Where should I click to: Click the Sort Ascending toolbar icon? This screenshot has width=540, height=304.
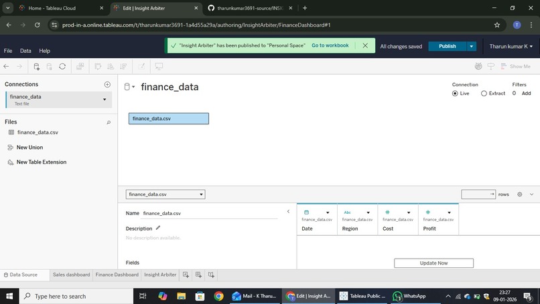point(111,66)
